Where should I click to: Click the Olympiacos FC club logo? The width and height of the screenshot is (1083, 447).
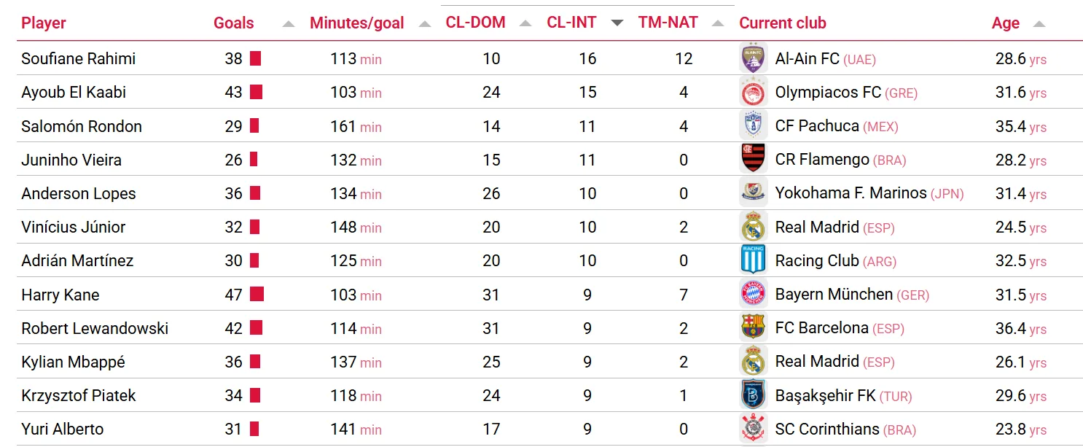coord(753,93)
